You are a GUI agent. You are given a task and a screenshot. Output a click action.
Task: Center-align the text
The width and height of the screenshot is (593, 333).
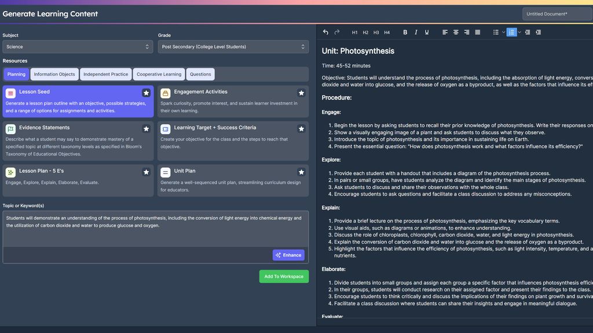coord(455,32)
